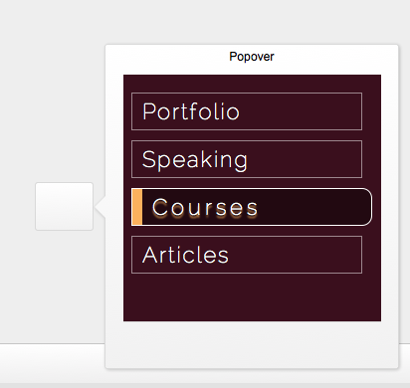Choose the highlighted Courses item
Screen dimensions: 410x388
tap(252, 207)
